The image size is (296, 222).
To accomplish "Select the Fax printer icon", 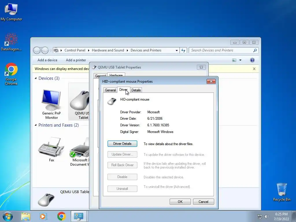I will coord(51,149).
